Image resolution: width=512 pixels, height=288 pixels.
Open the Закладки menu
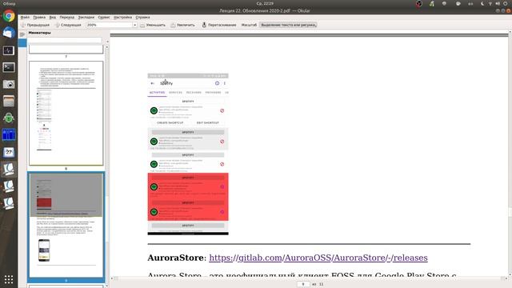(x=86, y=18)
